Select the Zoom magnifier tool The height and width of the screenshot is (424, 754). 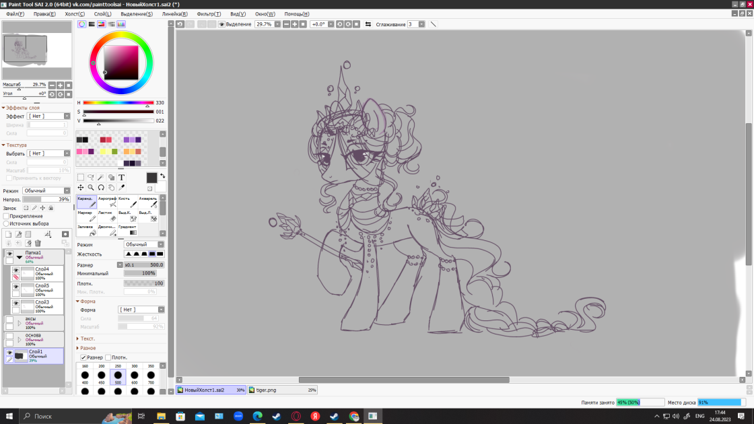click(x=91, y=188)
